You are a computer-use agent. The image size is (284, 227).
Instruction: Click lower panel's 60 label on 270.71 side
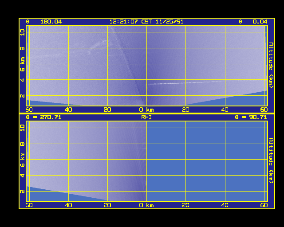point(29,205)
